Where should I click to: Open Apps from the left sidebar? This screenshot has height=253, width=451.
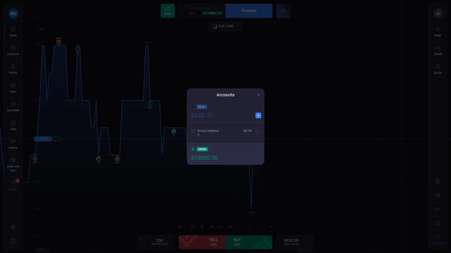(x=13, y=88)
